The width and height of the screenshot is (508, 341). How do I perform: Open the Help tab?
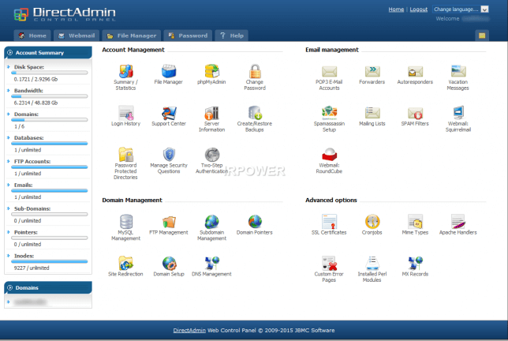[232, 36]
